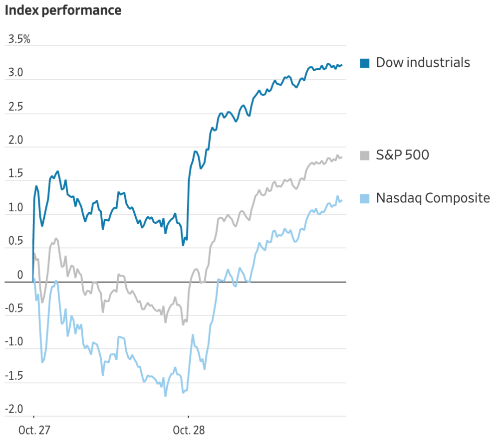Screen dimensions: 499x443
Task: Click the Dow industrials dark blue swatch
Action: pos(365,63)
